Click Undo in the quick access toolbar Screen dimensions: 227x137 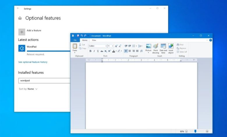82,36
